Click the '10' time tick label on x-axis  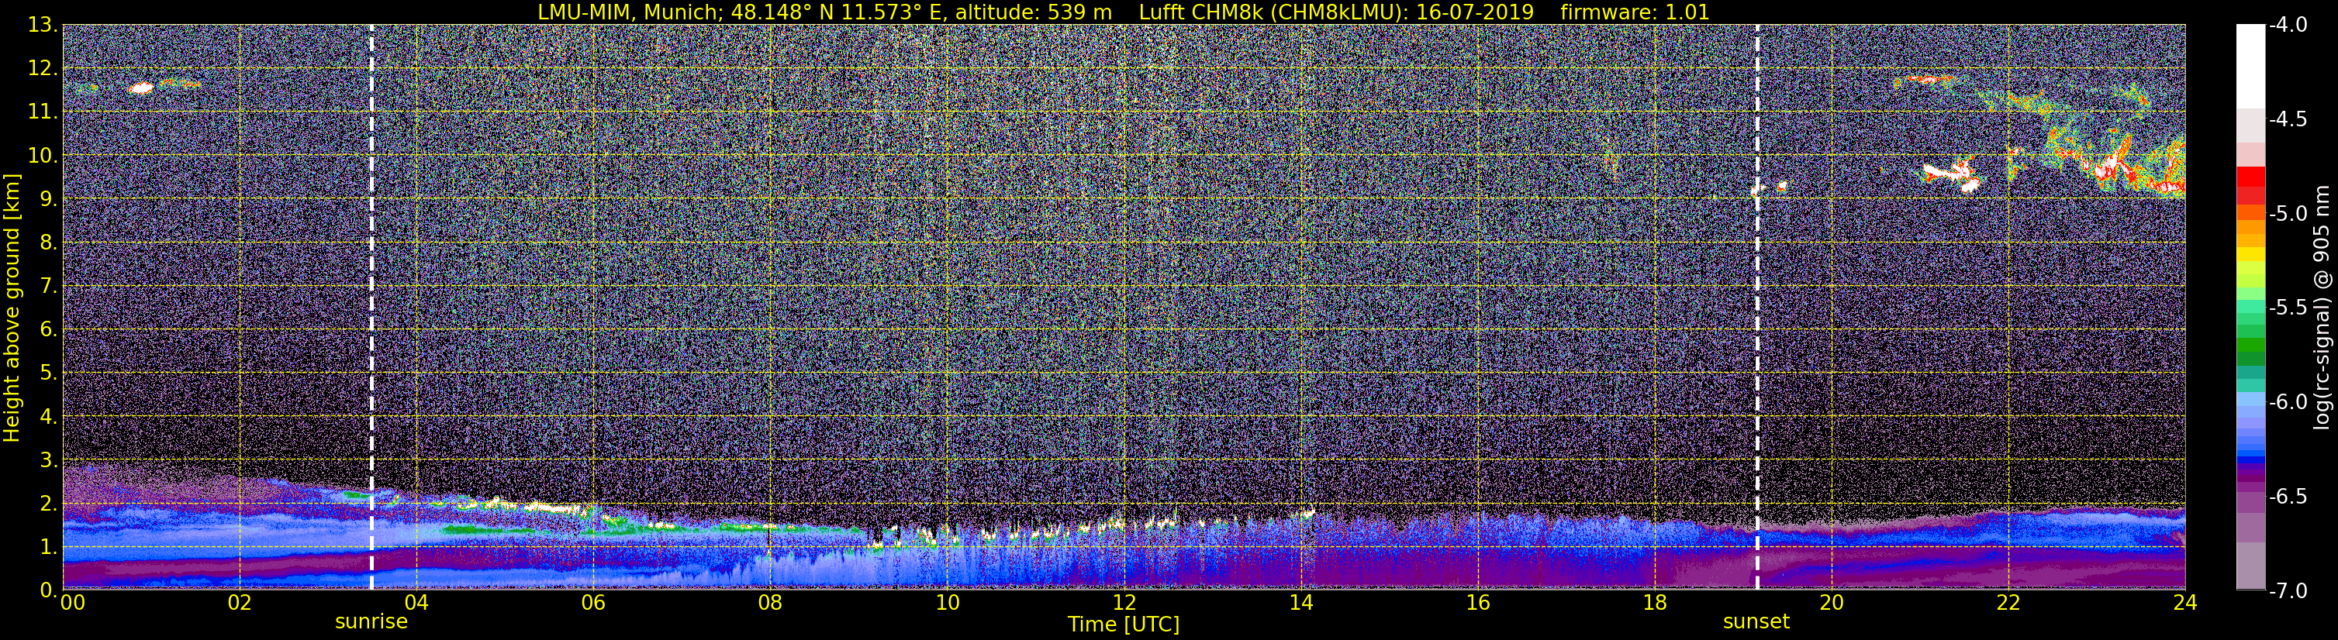(x=947, y=604)
